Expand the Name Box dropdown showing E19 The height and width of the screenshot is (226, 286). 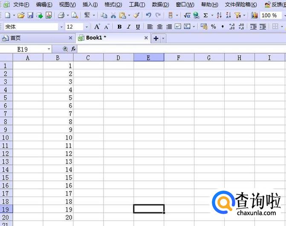49,49
